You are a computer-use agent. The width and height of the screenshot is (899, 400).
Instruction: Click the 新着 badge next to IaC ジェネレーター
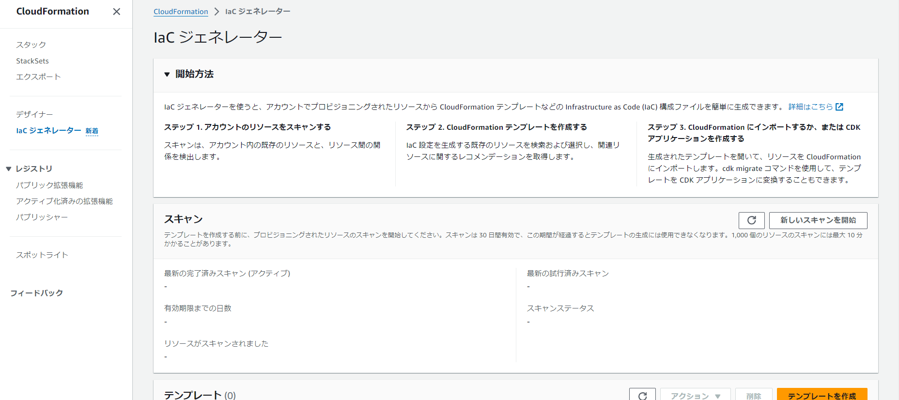(92, 131)
